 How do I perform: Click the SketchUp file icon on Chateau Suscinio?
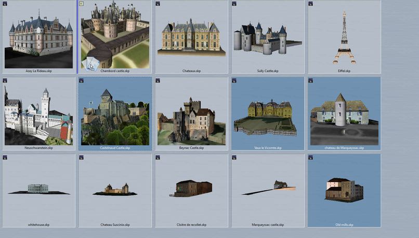82,158
